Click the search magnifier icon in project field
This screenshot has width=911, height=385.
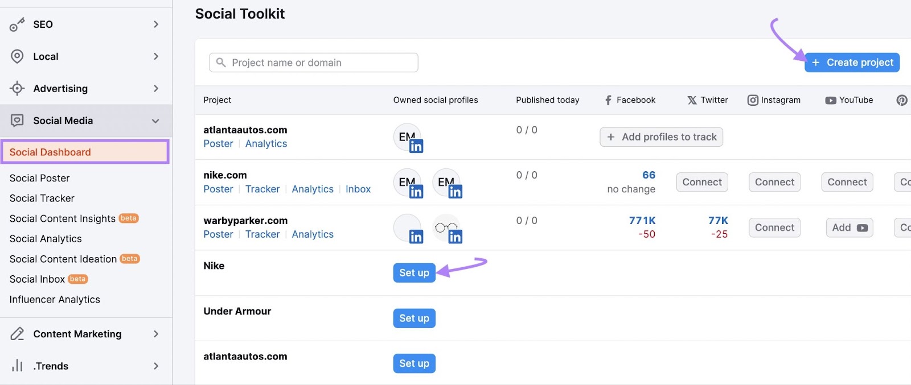pos(221,63)
